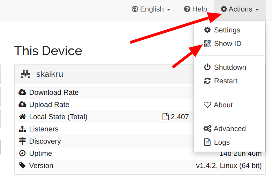Click the QR code icon beside Show ID
This screenshot has width=272, height=183.
pos(207,44)
